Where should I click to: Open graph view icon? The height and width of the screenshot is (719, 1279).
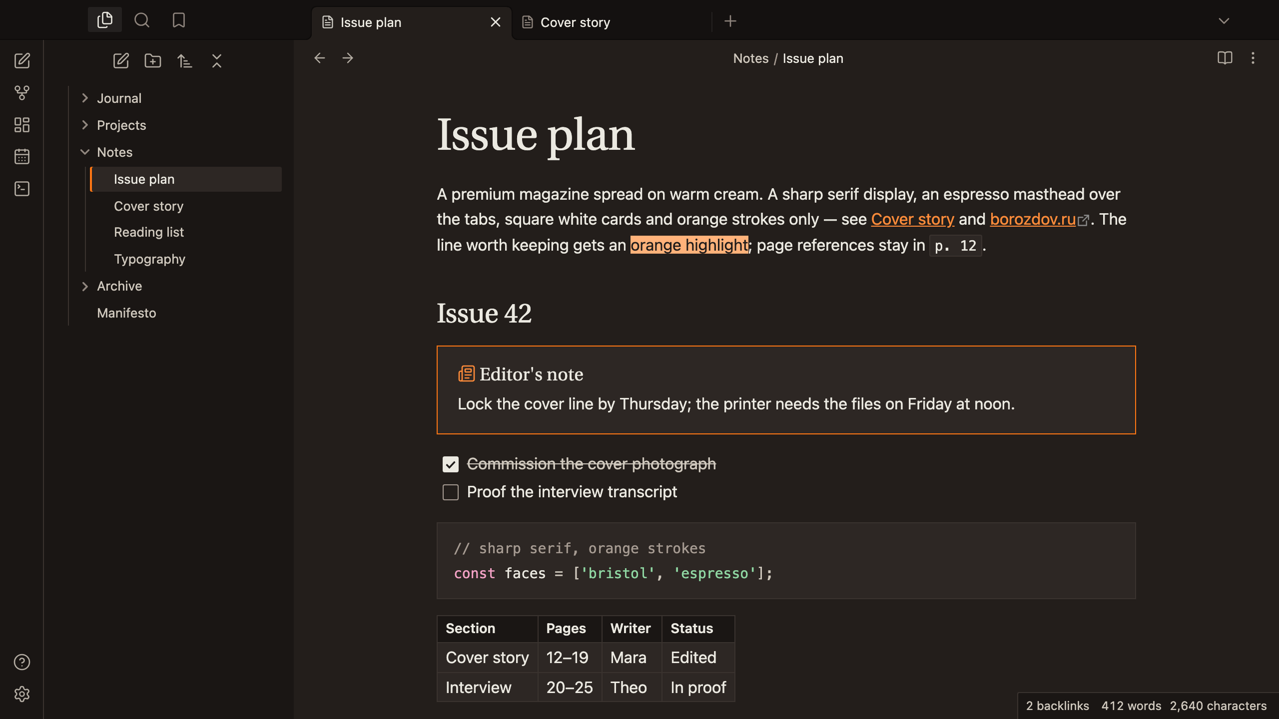(22, 93)
